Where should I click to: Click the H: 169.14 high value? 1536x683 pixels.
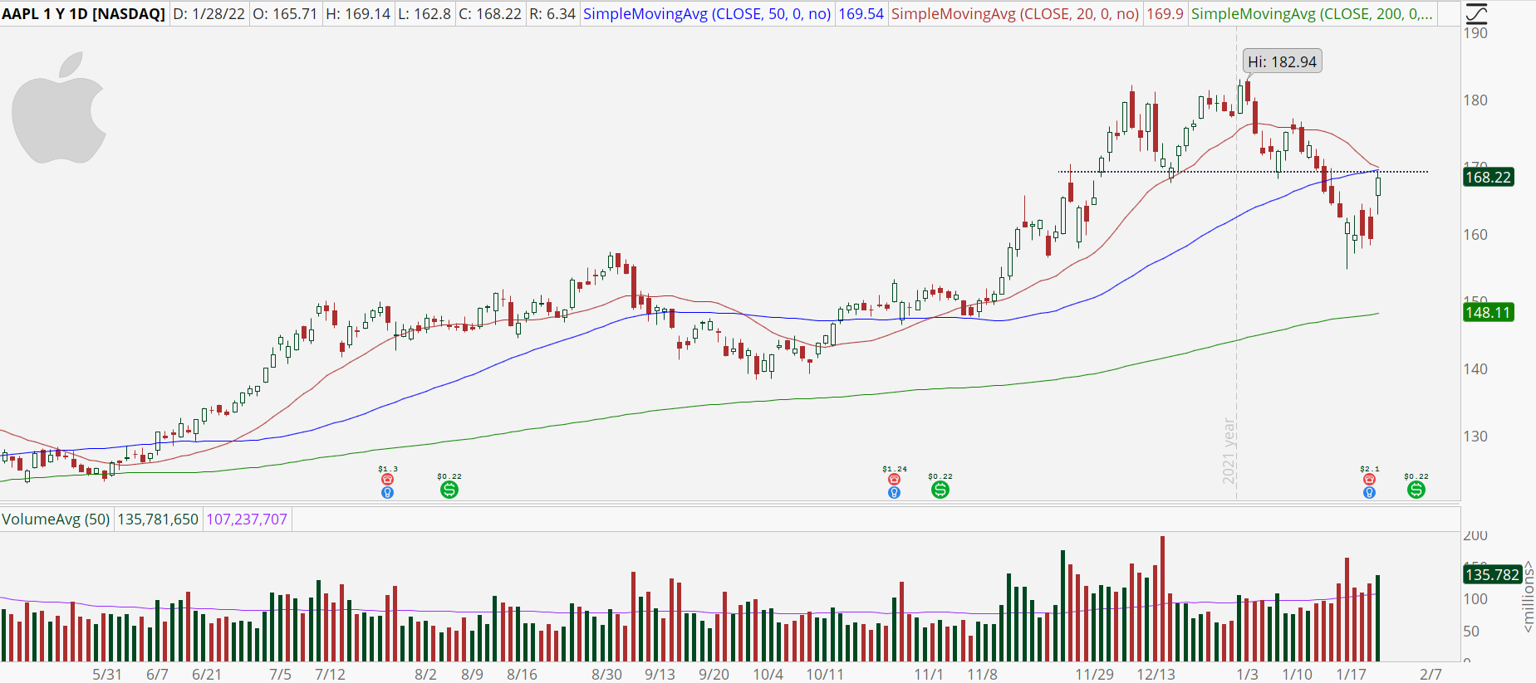coord(358,14)
